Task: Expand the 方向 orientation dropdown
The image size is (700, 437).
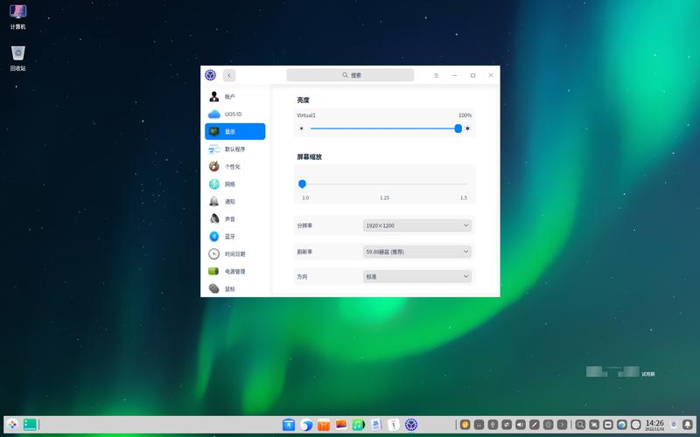Action: click(417, 276)
